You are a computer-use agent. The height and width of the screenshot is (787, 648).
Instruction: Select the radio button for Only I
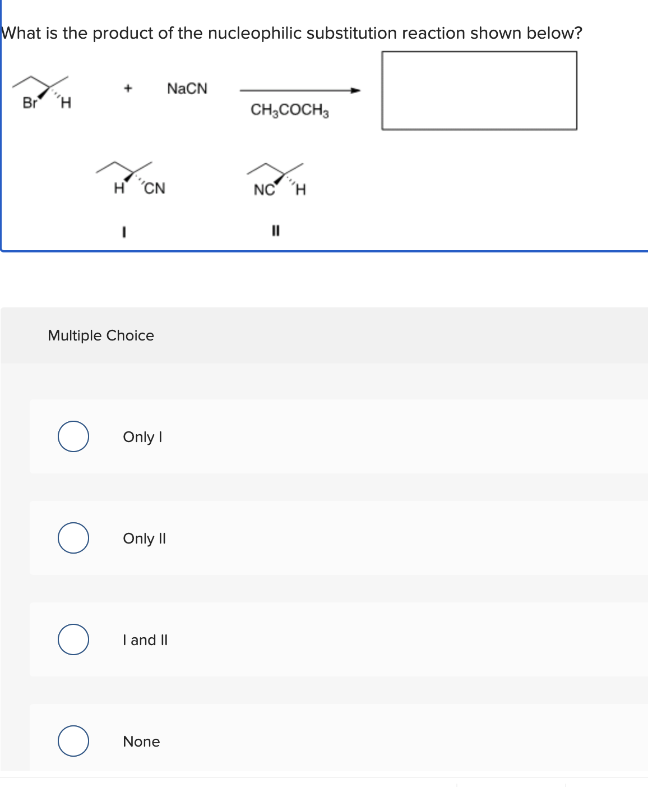click(73, 437)
